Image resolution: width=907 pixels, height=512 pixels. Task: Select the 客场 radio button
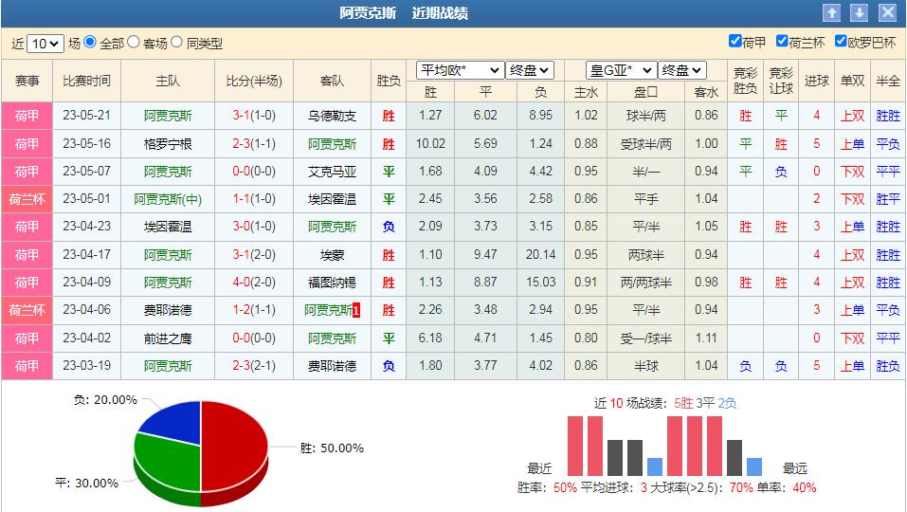tap(134, 42)
